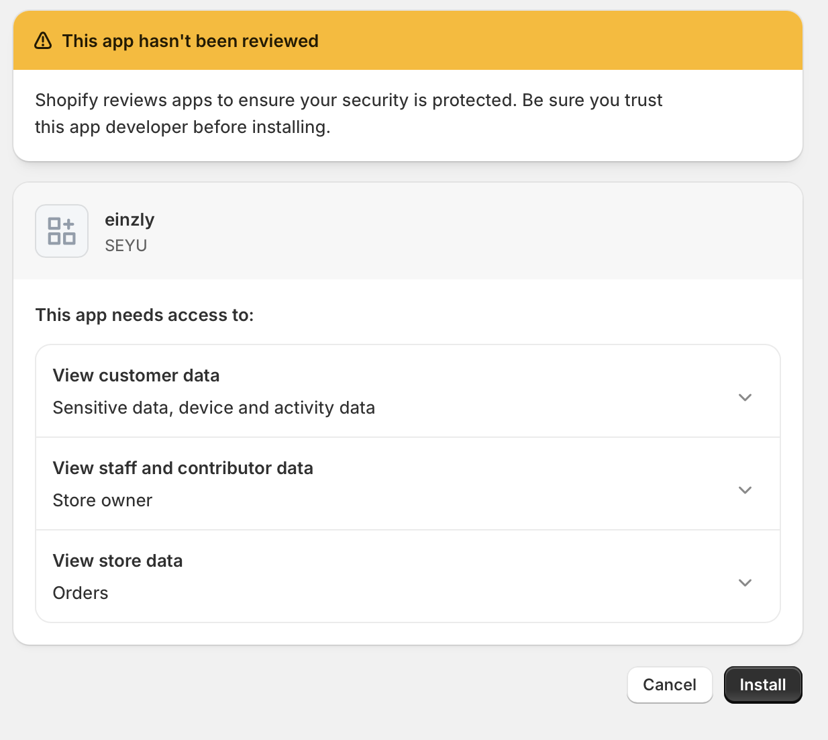
Task: Expand the View staff and contributor data chevron
Action: [745, 490]
